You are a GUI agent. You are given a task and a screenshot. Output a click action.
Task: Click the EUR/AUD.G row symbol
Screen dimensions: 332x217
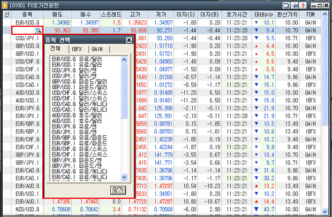[x=27, y=186]
